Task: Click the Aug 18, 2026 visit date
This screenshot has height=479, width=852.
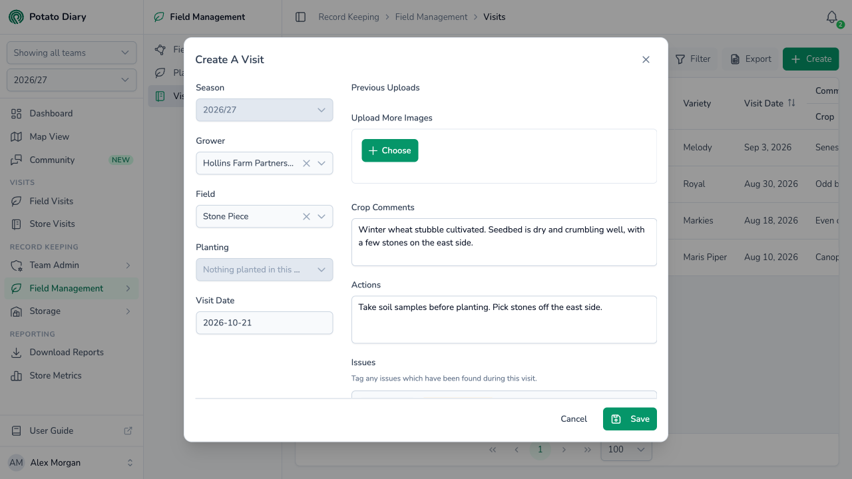Action: coord(771,220)
